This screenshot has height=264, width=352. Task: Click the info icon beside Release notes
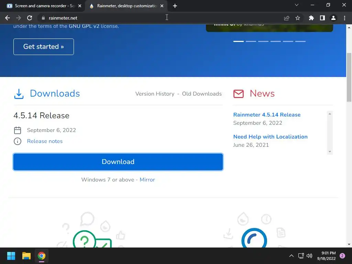pyautogui.click(x=18, y=141)
